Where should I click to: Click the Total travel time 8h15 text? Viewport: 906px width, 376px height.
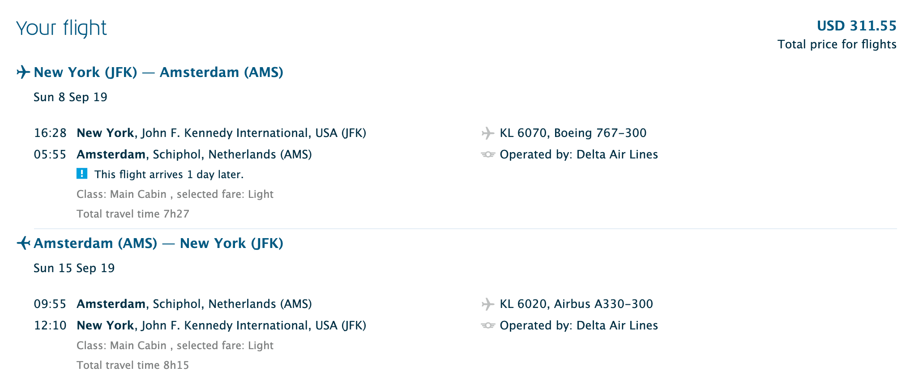[x=133, y=365]
